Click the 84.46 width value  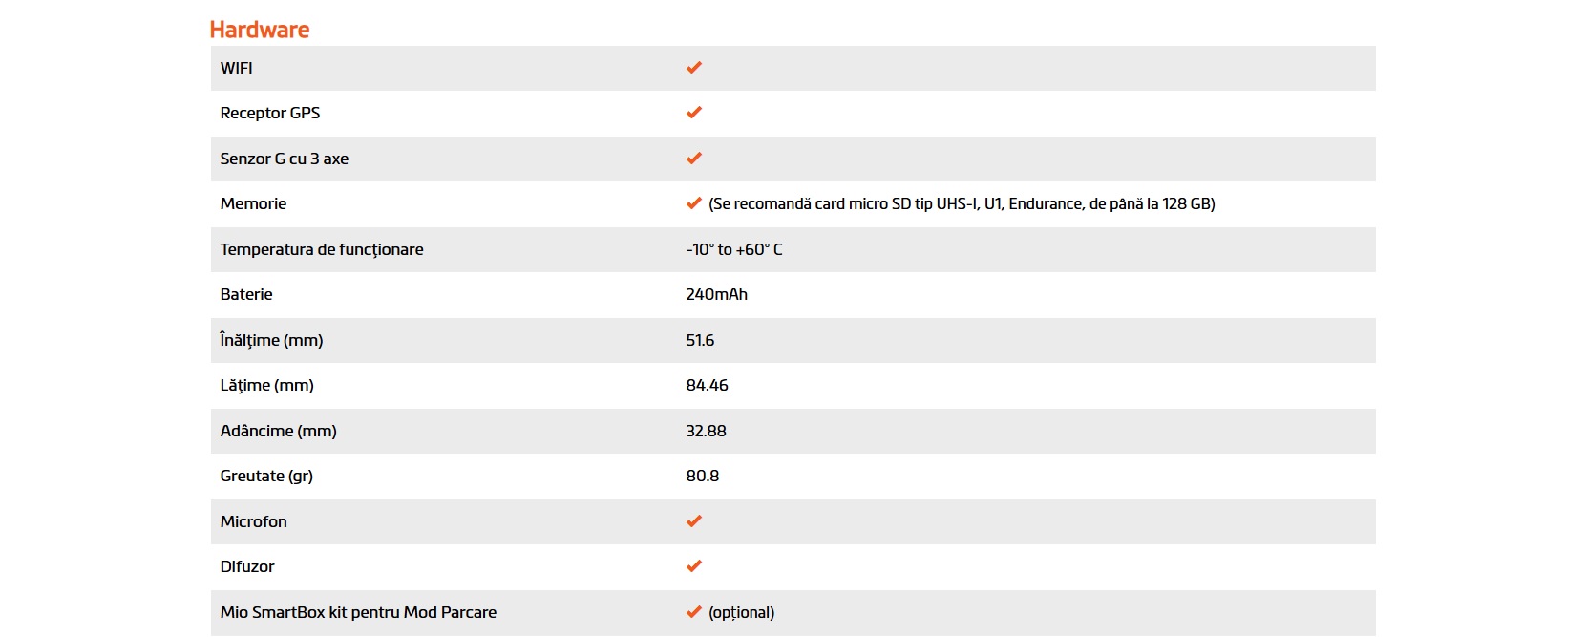pos(707,385)
